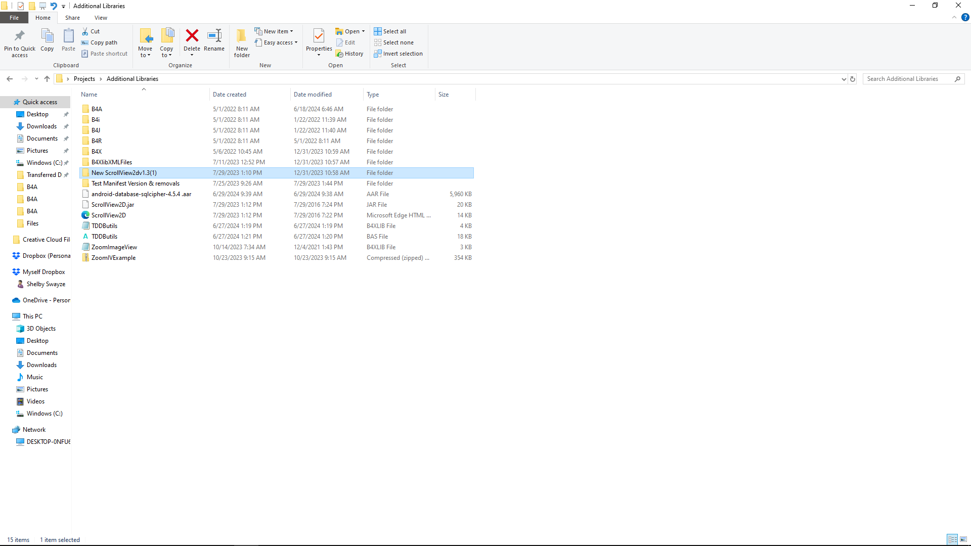Open the Share ribbon tab
The height and width of the screenshot is (546, 971).
[x=72, y=18]
